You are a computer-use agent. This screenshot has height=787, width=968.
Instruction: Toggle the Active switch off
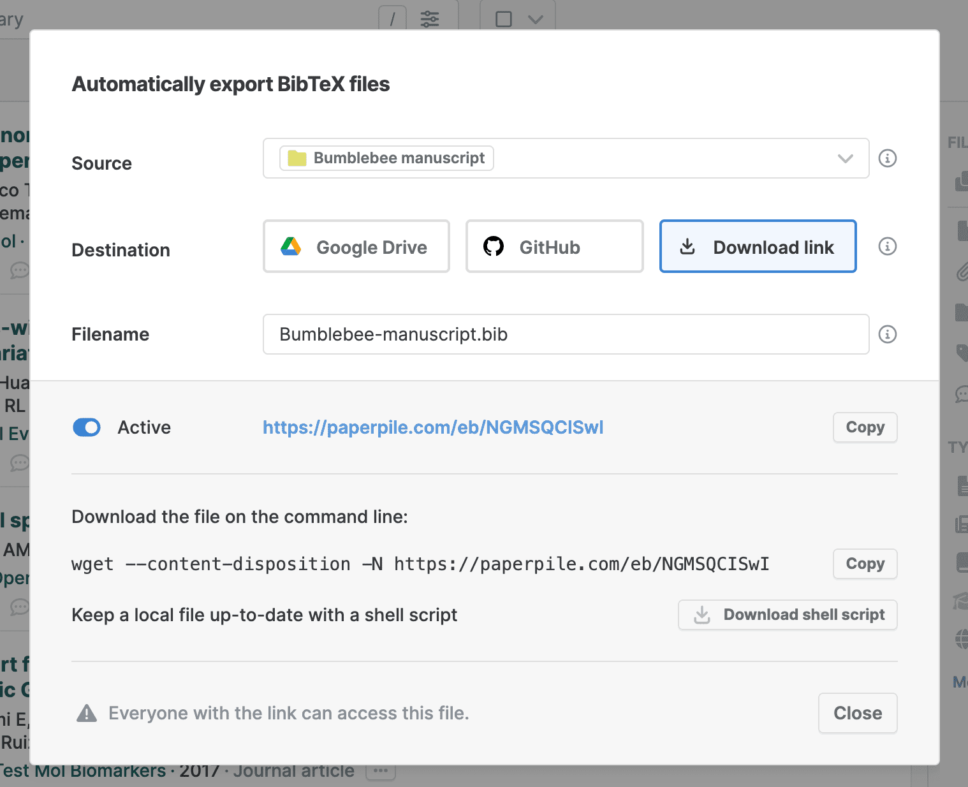[87, 427]
